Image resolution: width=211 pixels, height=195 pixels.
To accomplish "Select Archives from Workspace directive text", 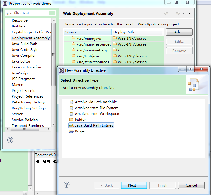I will point(97,114).
